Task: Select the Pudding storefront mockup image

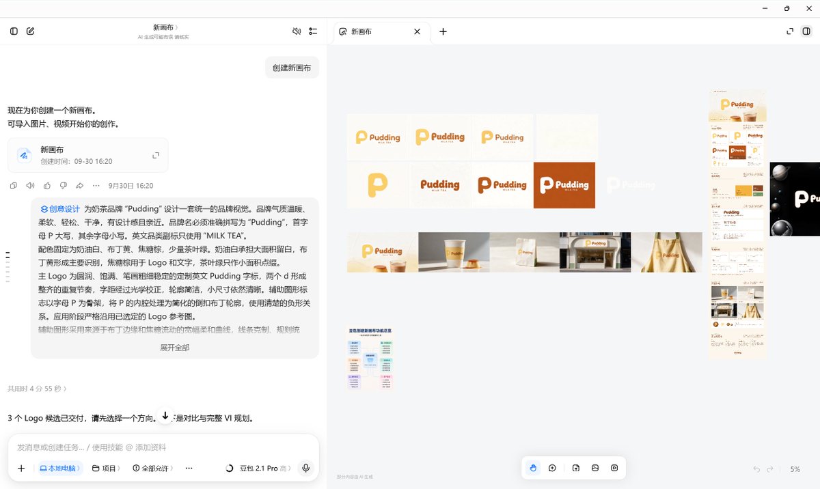Action: 595,252
